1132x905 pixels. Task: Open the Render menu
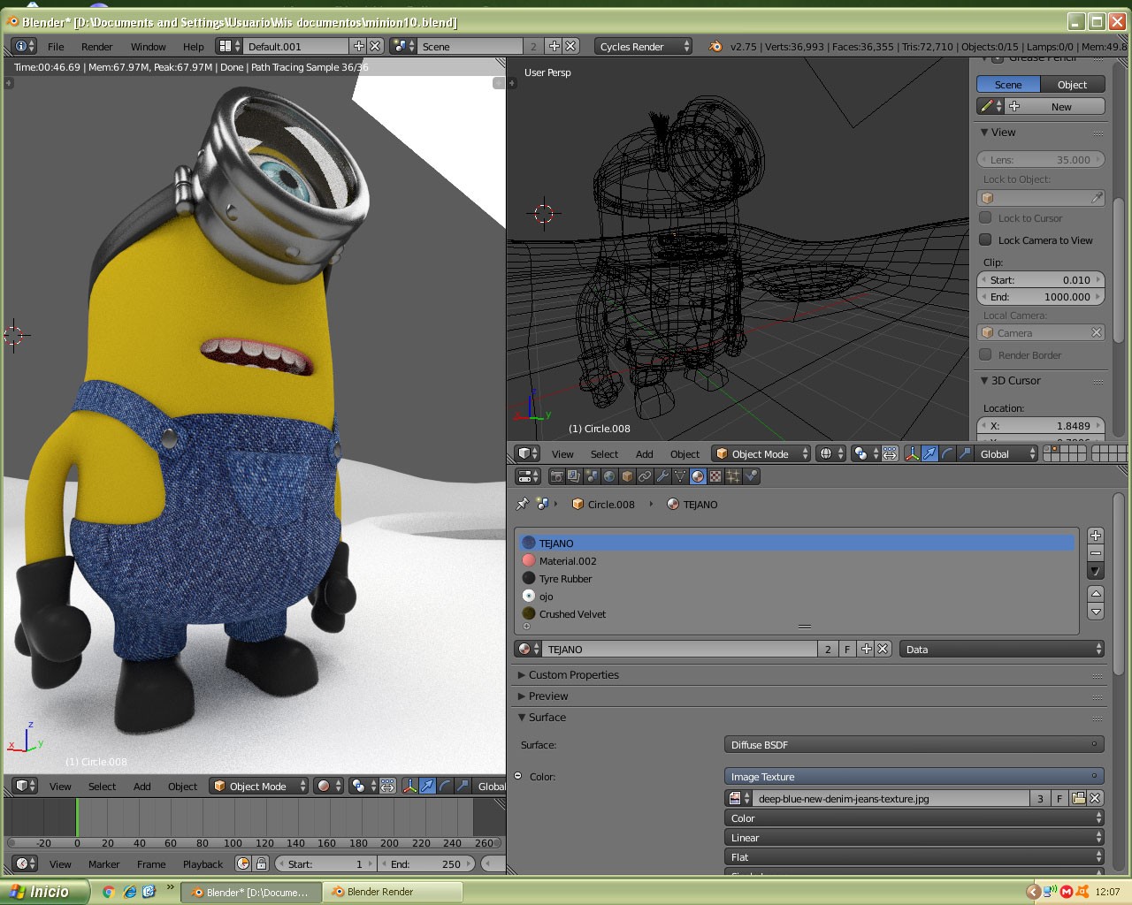pos(97,46)
